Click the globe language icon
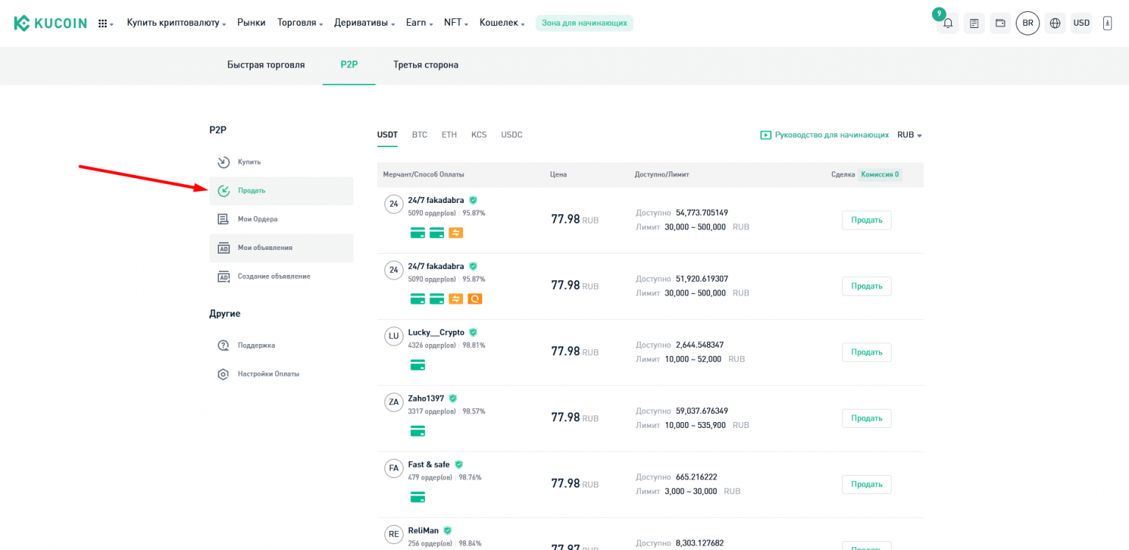 [1055, 24]
